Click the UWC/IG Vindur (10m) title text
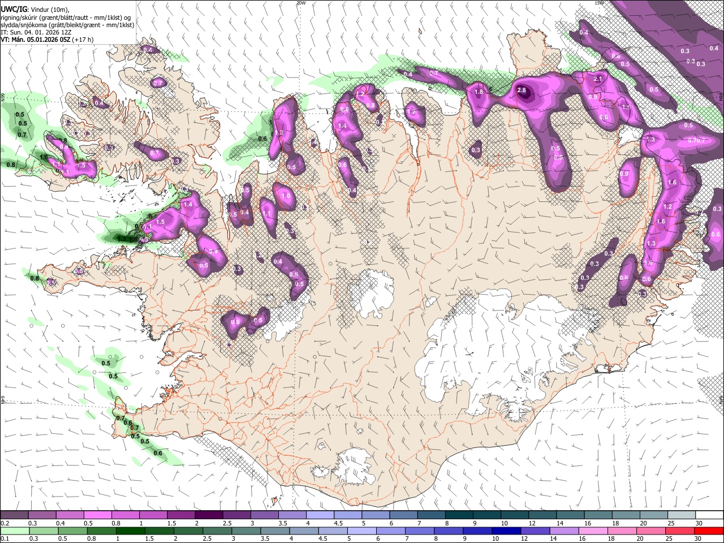This screenshot has height=543, width=724. (35, 10)
